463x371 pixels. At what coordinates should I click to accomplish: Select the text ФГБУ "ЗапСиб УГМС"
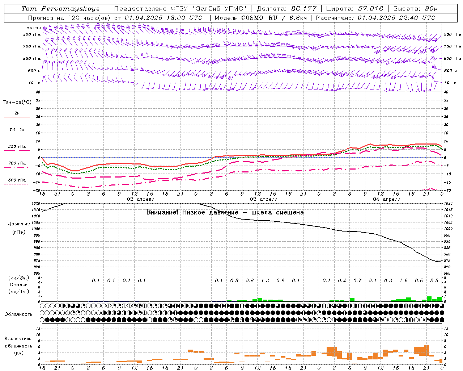(x=209, y=9)
